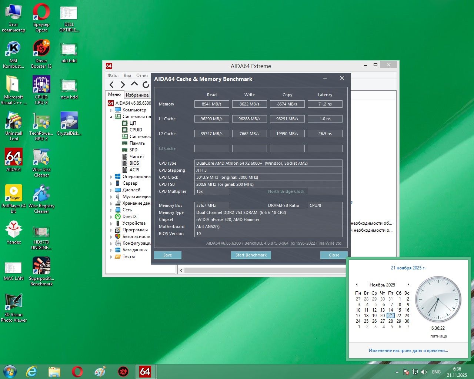
Task: Select the CrystalDisk desktop icon
Action: pyautogui.click(x=69, y=124)
